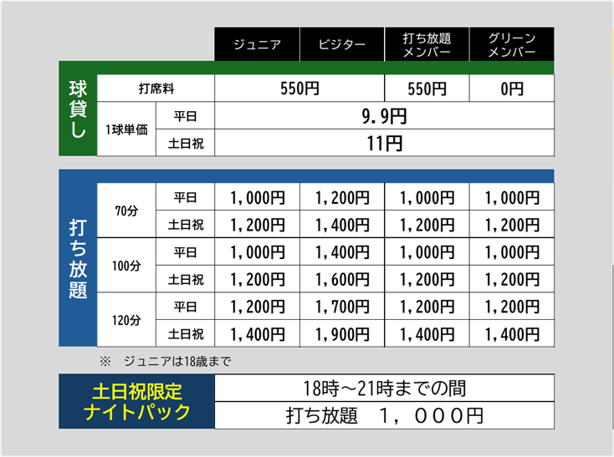
Task: Click the 100分 duration label
Action: (126, 266)
